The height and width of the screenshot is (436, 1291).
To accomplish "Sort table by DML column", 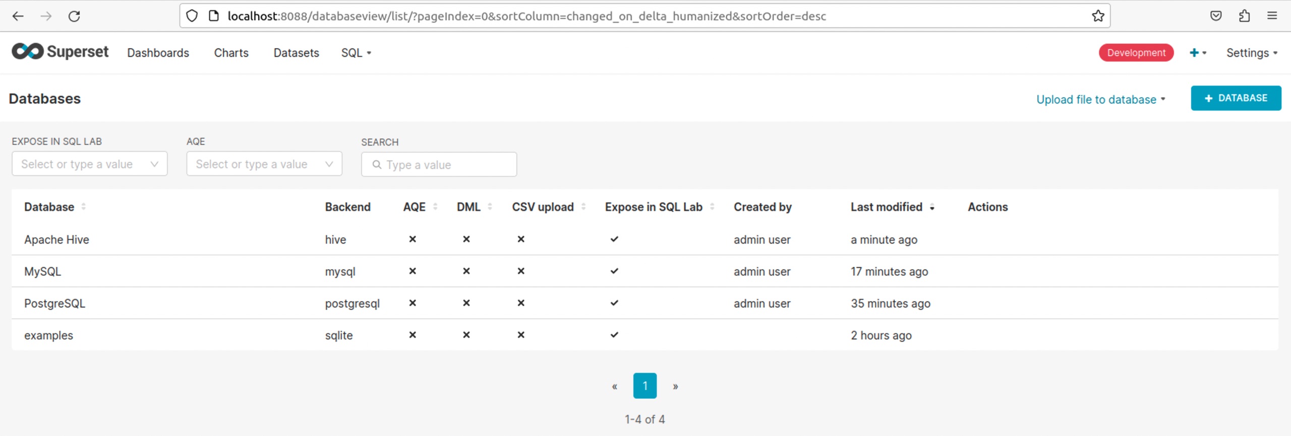I will [x=490, y=207].
